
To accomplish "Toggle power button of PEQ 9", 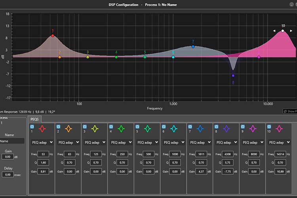I will pos(243,127).
